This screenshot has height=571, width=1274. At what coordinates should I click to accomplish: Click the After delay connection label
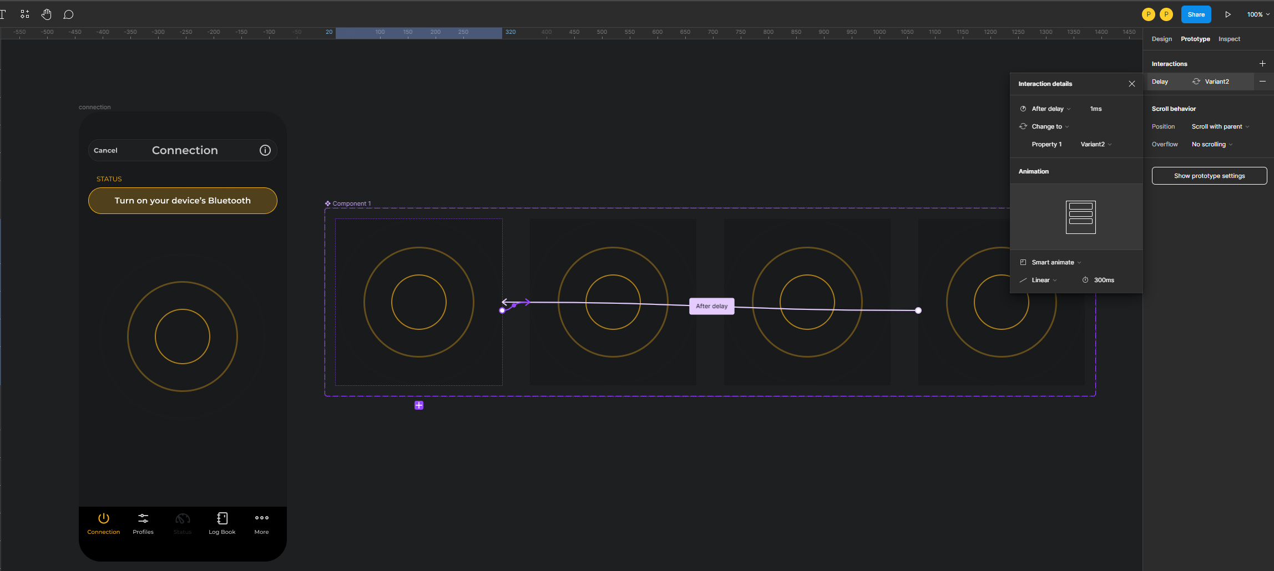point(711,306)
